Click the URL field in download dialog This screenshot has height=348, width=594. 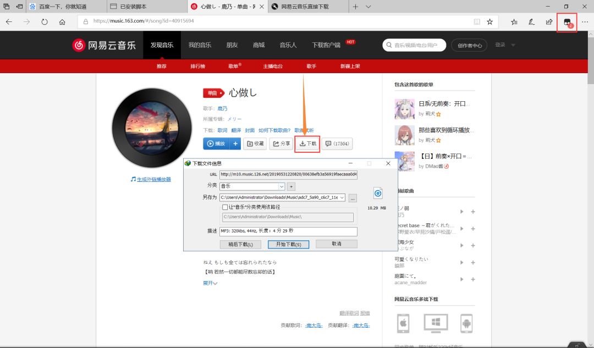[288, 175]
